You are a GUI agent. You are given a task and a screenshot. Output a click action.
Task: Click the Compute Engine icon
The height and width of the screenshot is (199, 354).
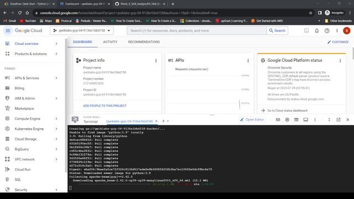[x=7, y=118]
